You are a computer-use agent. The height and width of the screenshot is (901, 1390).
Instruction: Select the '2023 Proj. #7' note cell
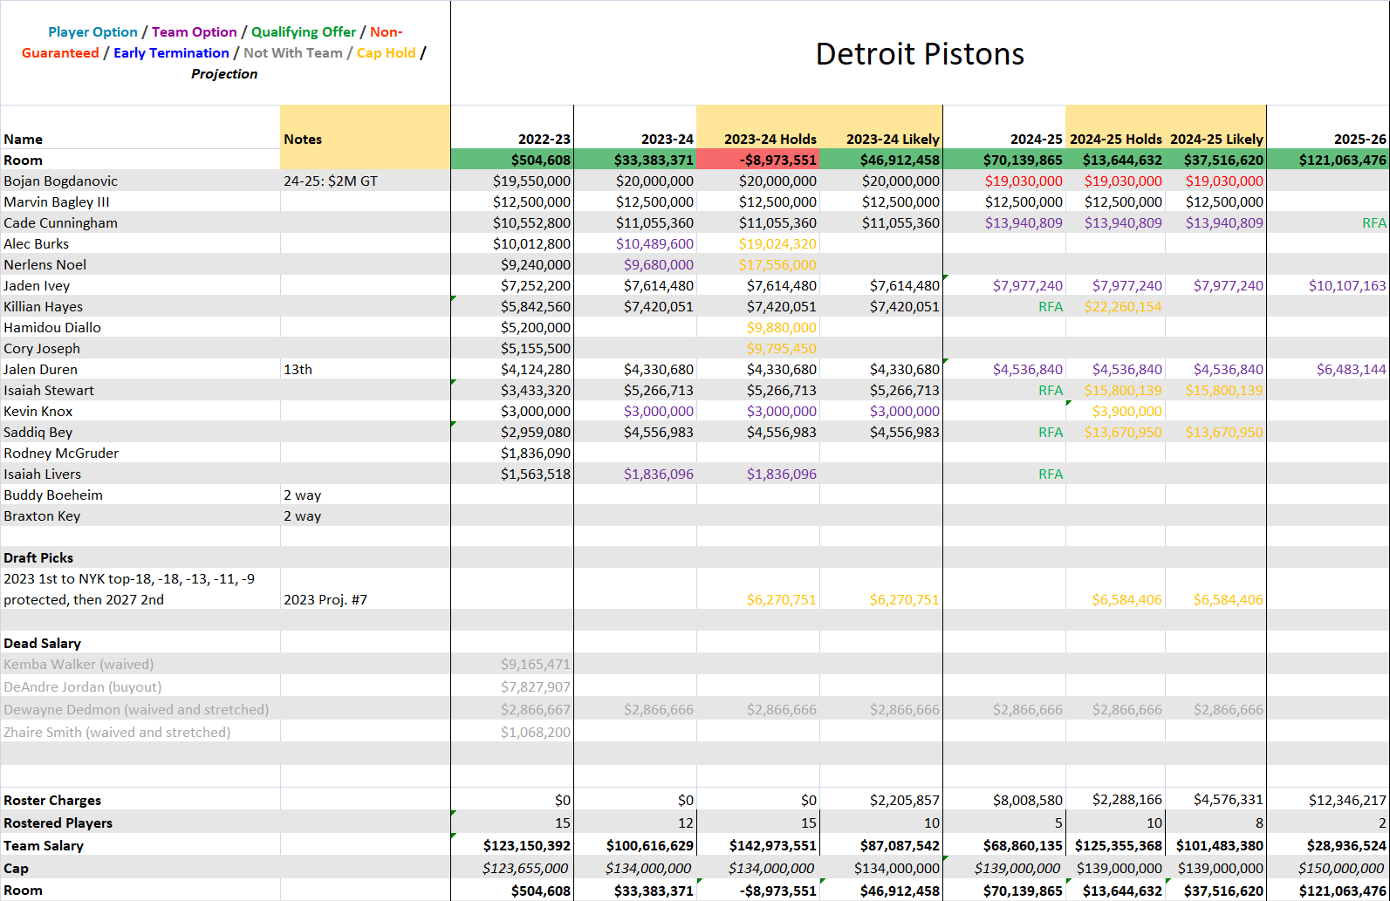click(x=325, y=599)
